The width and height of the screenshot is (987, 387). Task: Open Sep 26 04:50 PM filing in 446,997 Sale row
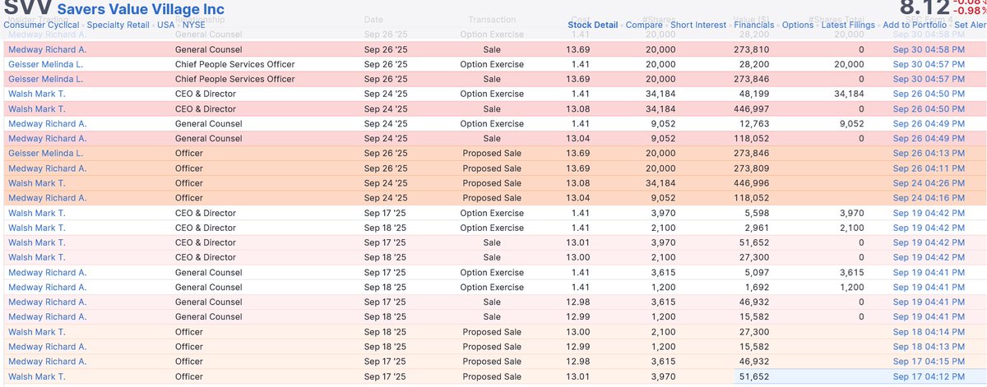[929, 108]
